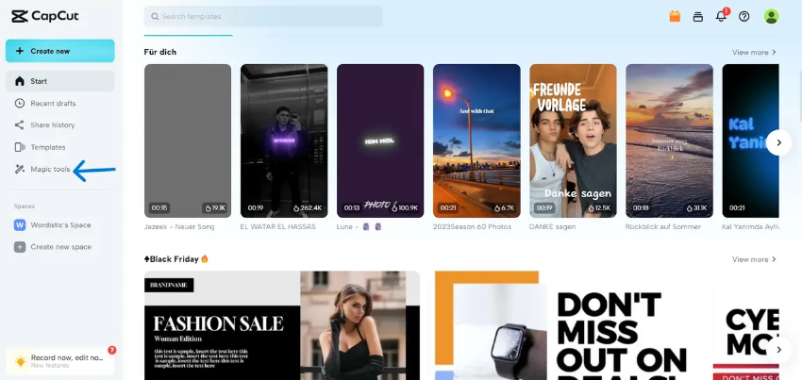Viewport: 802px width, 380px height.
Task: Open the green profile avatar
Action: click(771, 16)
